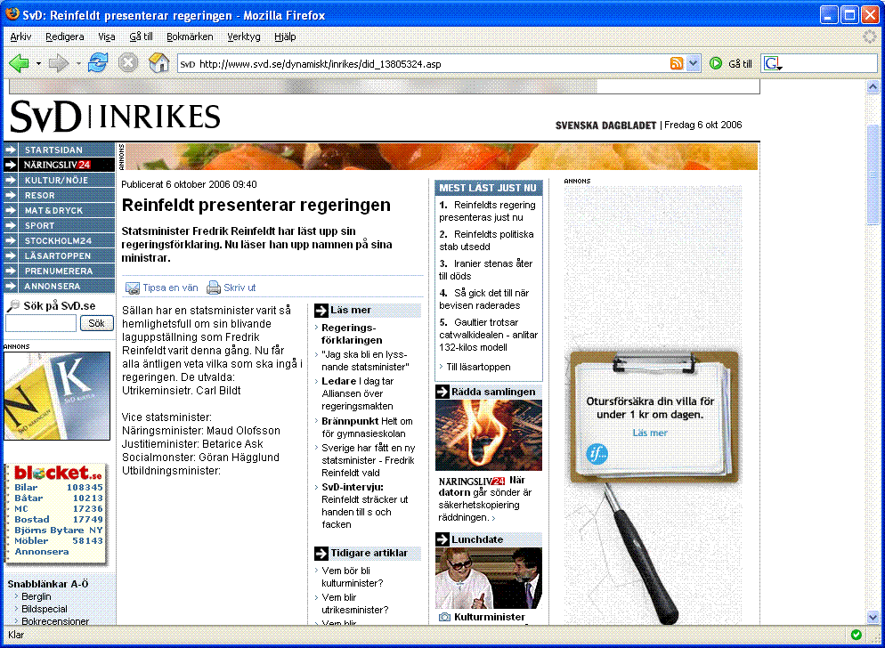Click Läs mer in the if insurance ad
The height and width of the screenshot is (648, 885).
(650, 433)
